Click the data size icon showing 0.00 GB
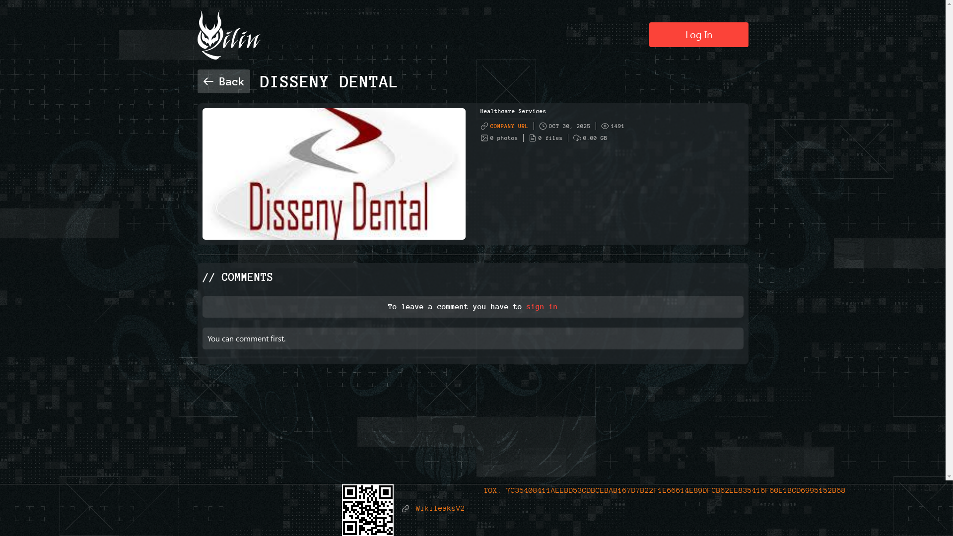Image resolution: width=953 pixels, height=536 pixels. coord(576,138)
